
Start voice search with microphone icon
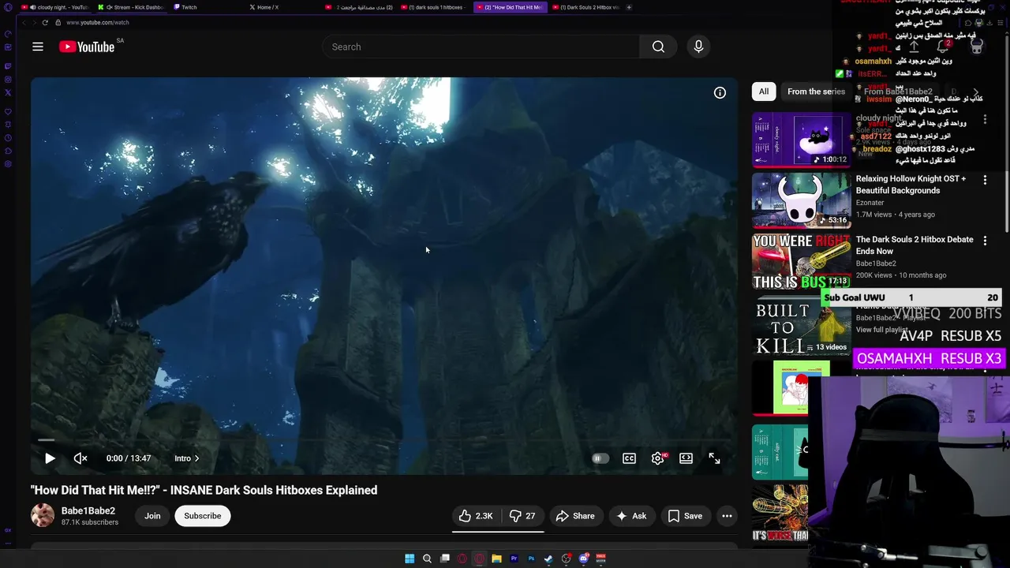[698, 47]
